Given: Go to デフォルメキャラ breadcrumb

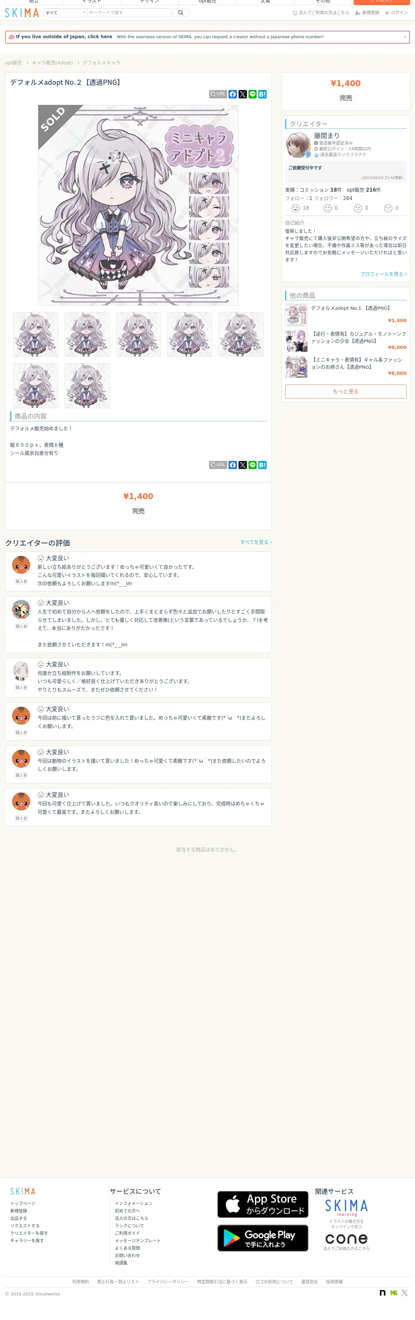Looking at the screenshot, I should [101, 63].
